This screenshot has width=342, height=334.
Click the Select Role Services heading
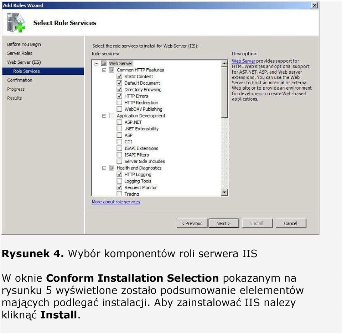pyautogui.click(x=65, y=23)
